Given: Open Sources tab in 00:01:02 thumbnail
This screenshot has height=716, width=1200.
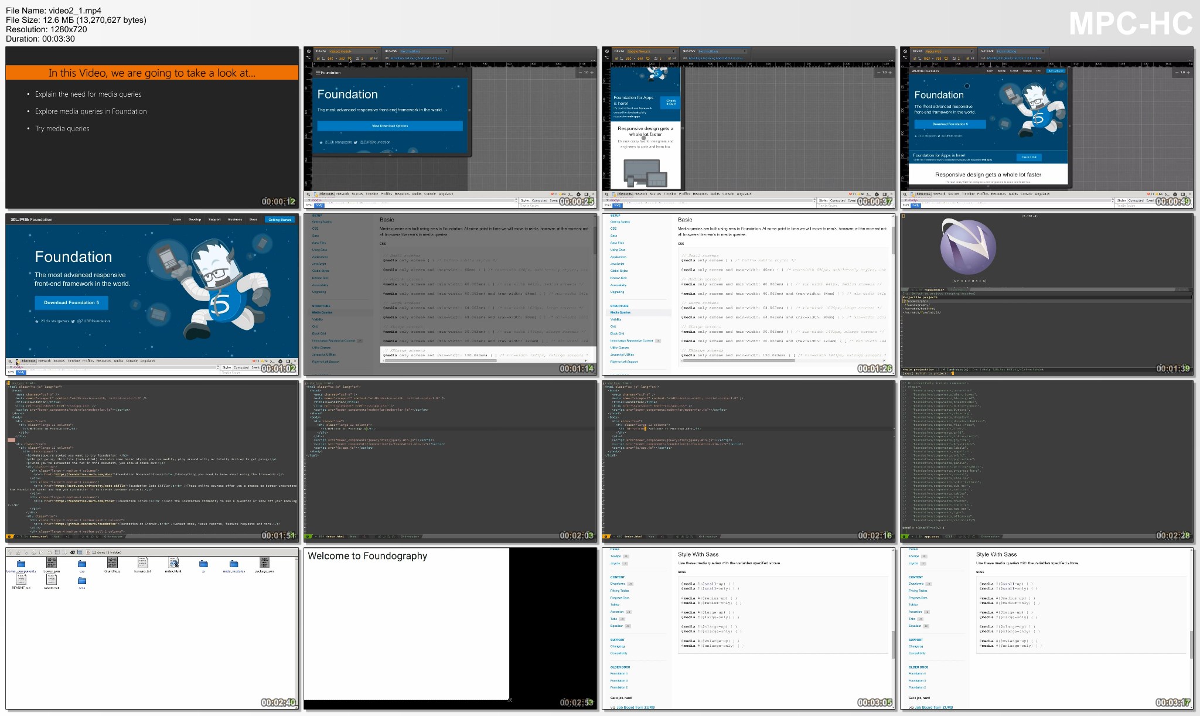Looking at the screenshot, I should pyautogui.click(x=59, y=361).
